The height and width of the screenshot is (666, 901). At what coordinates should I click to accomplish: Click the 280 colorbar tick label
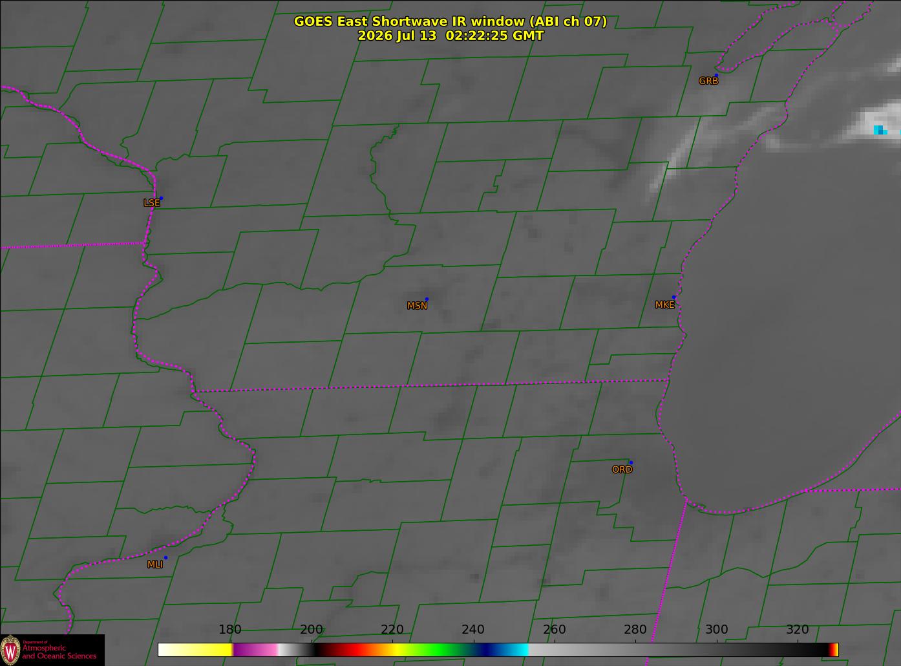click(x=635, y=630)
